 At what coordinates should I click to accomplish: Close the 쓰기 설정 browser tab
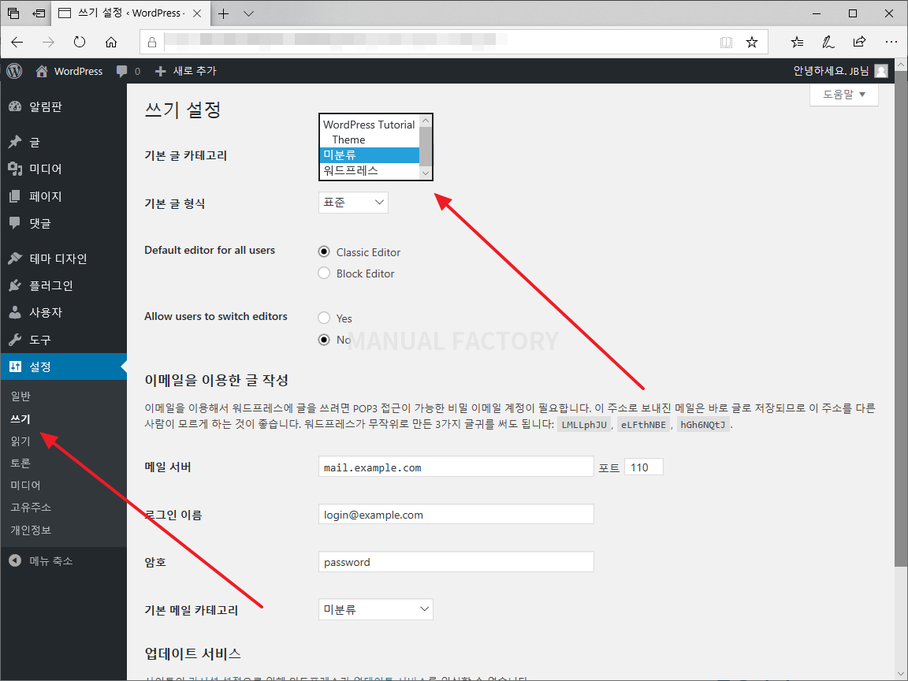(197, 13)
